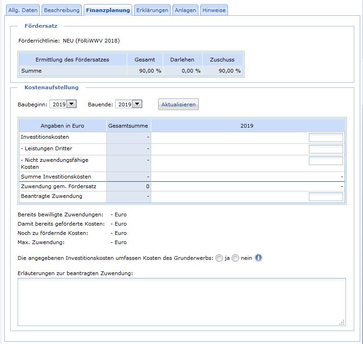Image resolution: width=363 pixels, height=344 pixels.
Task: Open the Allg. Daten tab
Action: (23, 10)
